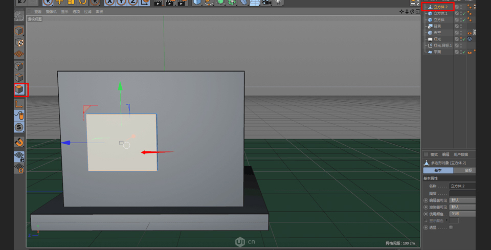Screen dimensions: 491x250
Task: Open the 渲染器可见 dropdown
Action: pyautogui.click(x=462, y=207)
